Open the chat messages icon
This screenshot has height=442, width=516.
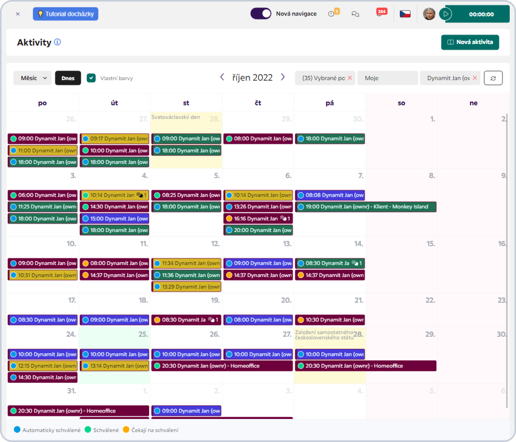click(355, 14)
